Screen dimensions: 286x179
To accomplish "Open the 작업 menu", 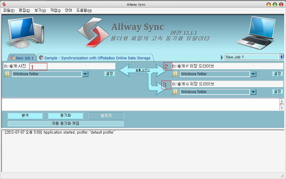I will 55,10.
